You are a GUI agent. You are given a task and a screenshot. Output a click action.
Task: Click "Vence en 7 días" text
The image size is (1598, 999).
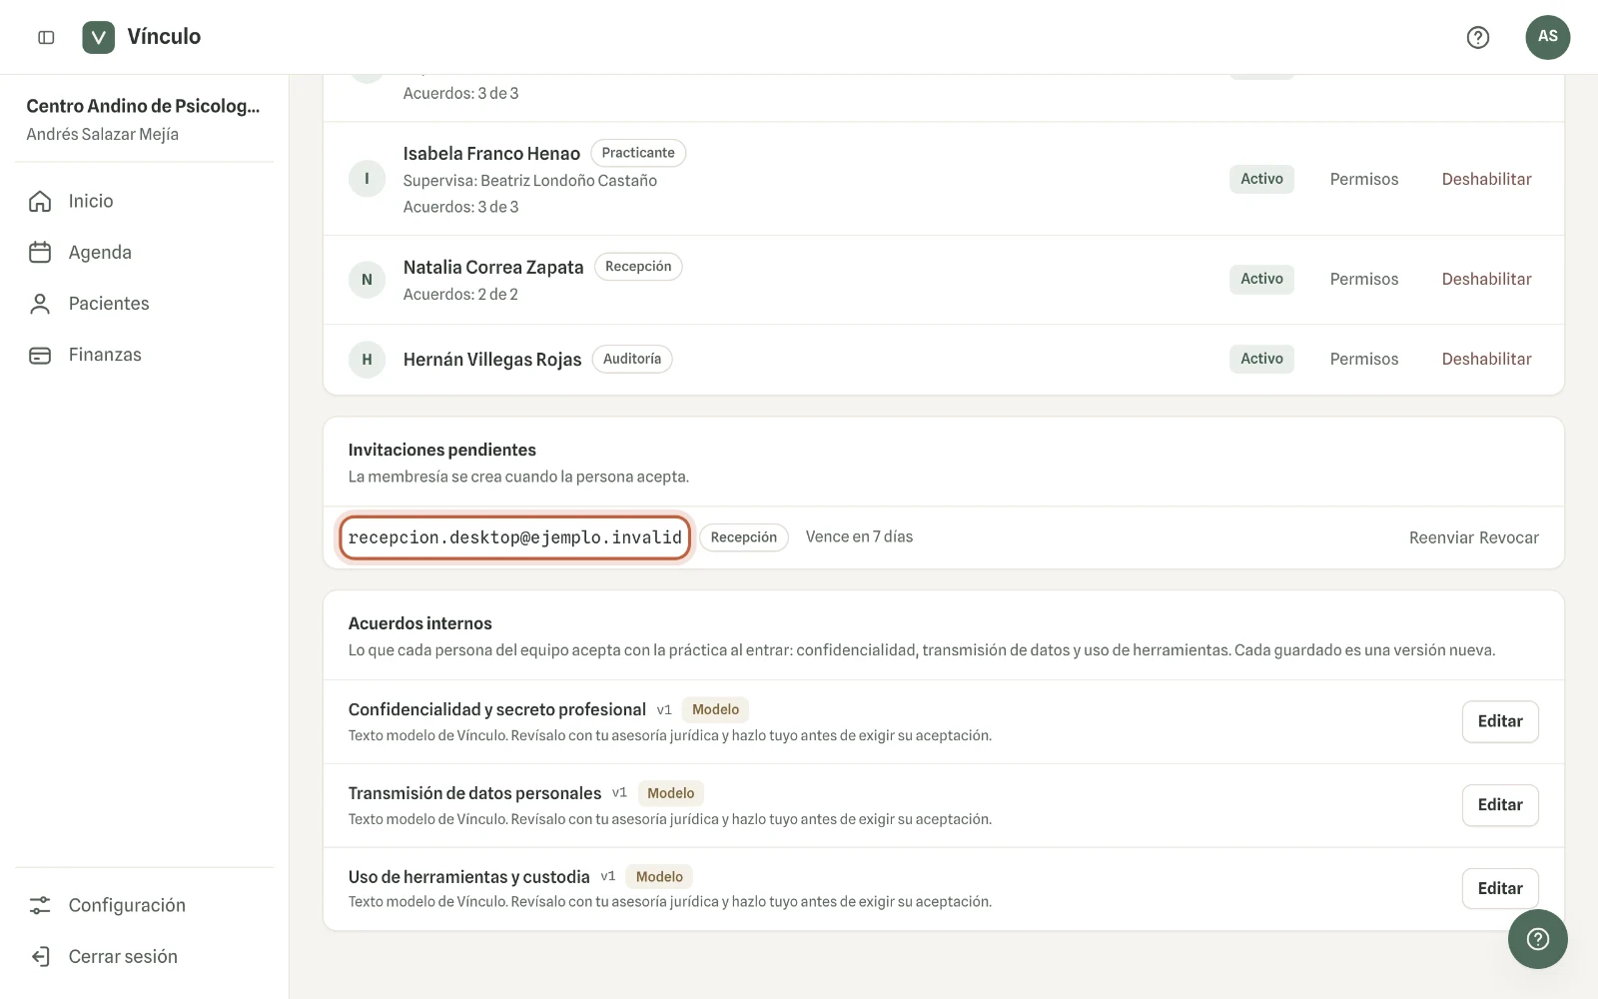[859, 536]
